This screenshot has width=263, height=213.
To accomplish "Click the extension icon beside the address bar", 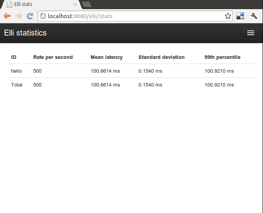I will [x=240, y=16].
